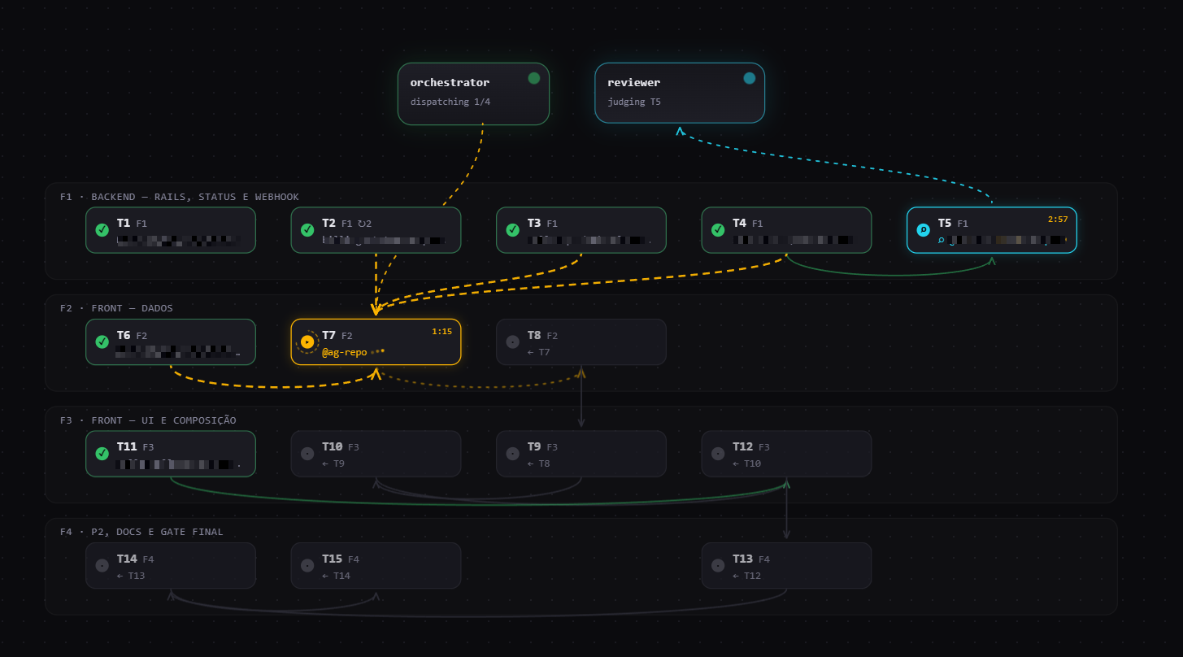1183x657 pixels.
Task: Click the 'F3 · FRONT — UI E COMPOSIÇÃO' header
Action: click(148, 420)
